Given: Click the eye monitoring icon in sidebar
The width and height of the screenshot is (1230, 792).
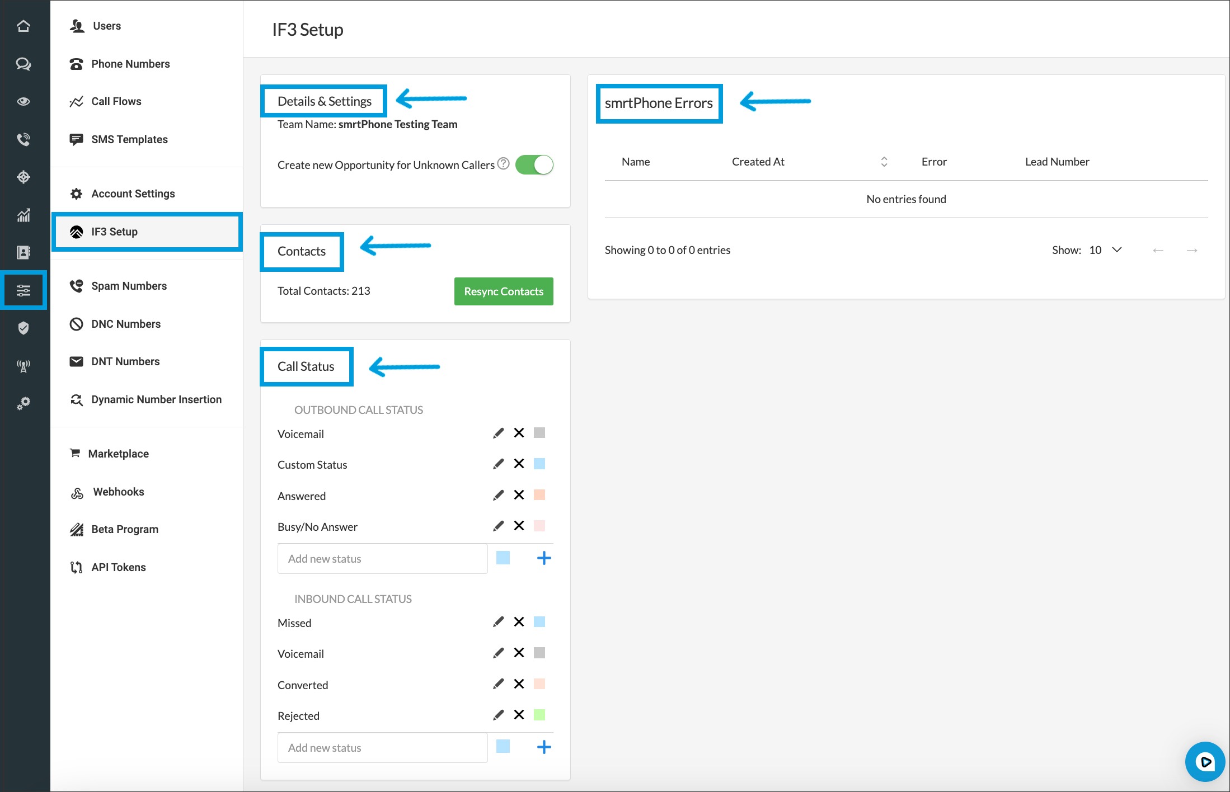Looking at the screenshot, I should (24, 101).
